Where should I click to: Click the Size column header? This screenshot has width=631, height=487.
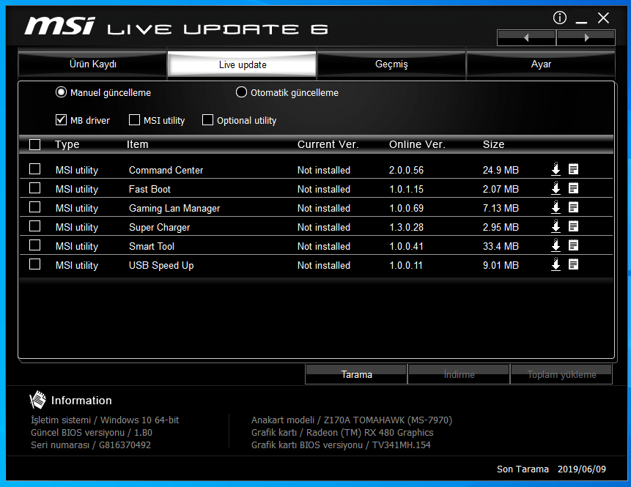493,144
